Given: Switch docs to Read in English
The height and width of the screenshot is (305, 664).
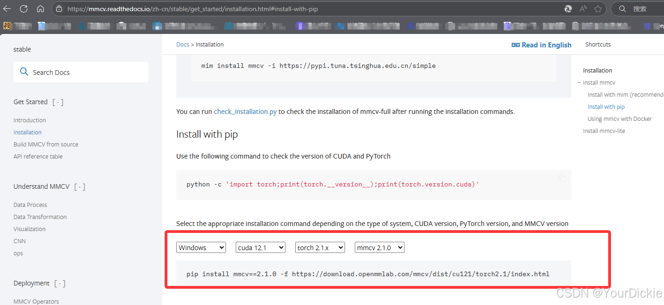Looking at the screenshot, I should click(545, 45).
